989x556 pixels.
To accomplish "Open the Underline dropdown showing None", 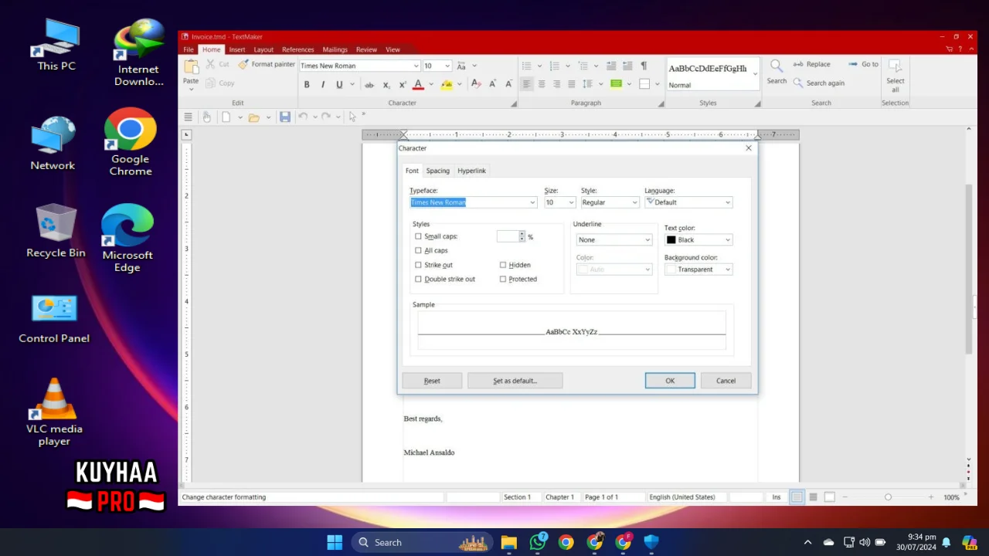I will (647, 239).
